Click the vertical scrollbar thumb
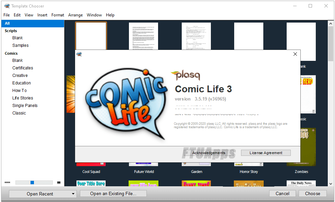The width and height of the screenshot is (335, 202). point(331,44)
